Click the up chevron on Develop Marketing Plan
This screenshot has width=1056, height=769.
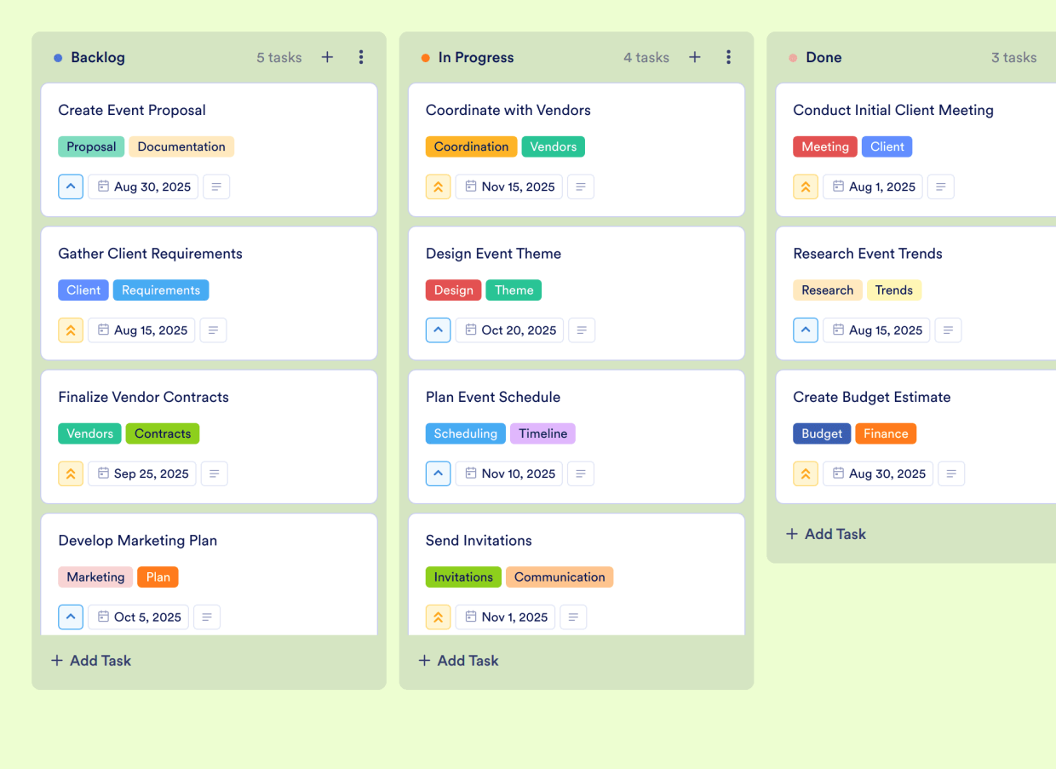coord(71,617)
